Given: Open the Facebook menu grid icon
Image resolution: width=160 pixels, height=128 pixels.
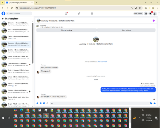Looking at the screenshot, I should point(146,13).
